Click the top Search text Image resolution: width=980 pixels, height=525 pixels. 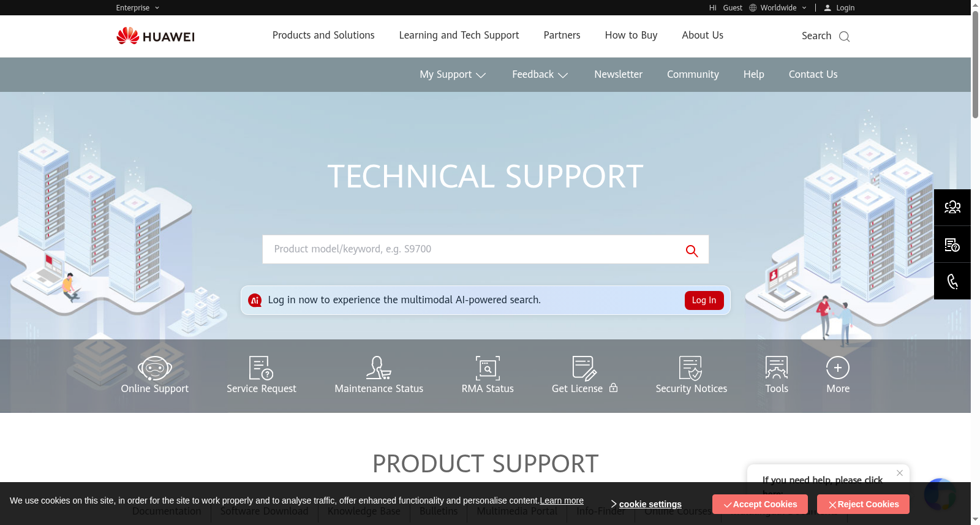point(816,36)
